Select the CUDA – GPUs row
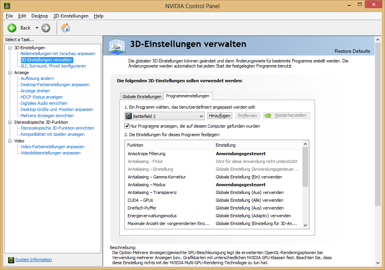Screen dimensions: 385x270 coord(213,200)
